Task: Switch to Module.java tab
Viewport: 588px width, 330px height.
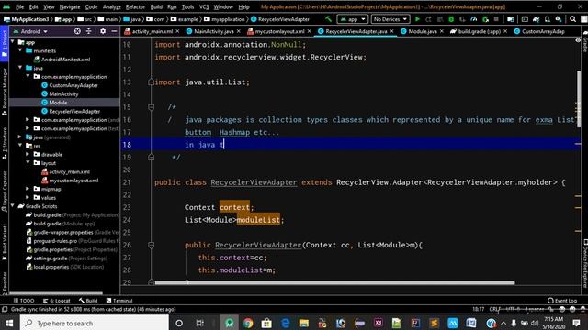Action: tap(423, 31)
